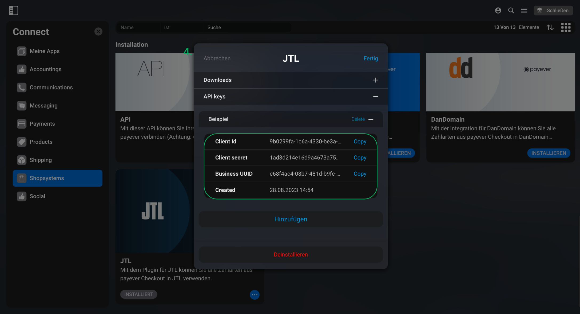Click the Client secret value text
580x314 pixels.
point(304,158)
